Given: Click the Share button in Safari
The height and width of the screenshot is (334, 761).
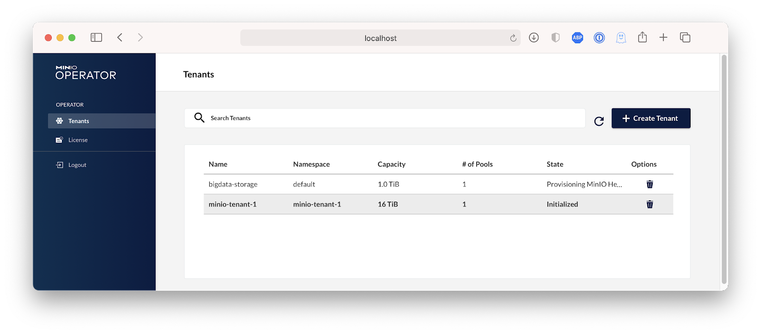Looking at the screenshot, I should 642,37.
